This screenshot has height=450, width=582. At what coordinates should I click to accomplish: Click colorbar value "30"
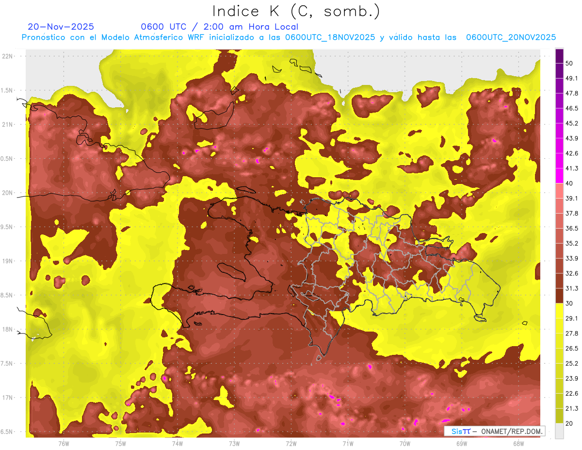(x=569, y=303)
